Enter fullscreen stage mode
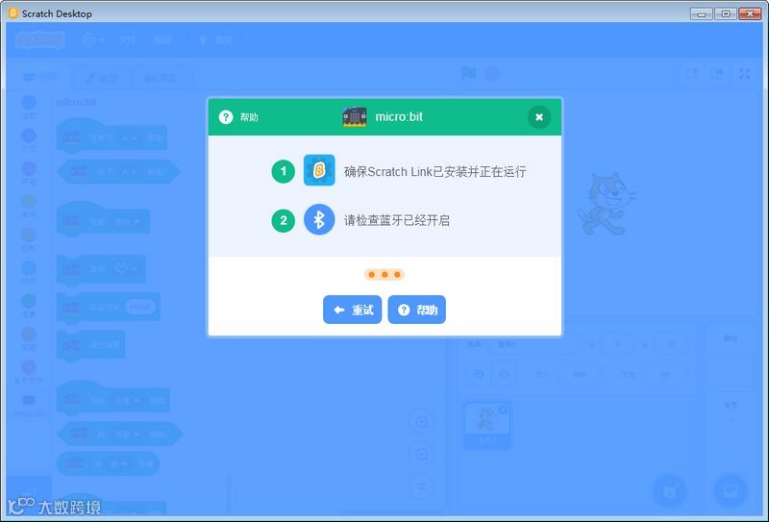769x522 pixels. point(744,74)
